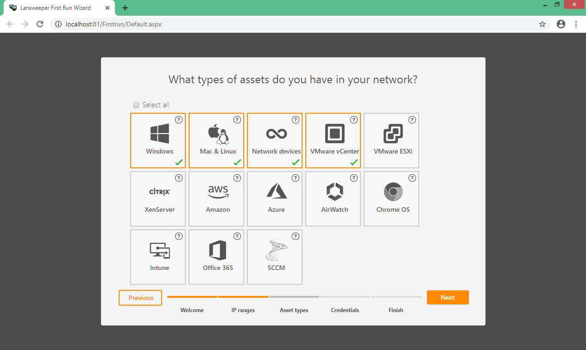Image resolution: width=586 pixels, height=350 pixels.
Task: Click the Next button
Action: click(x=447, y=297)
